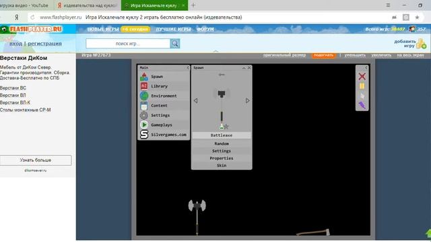Click the вход login link
The height and width of the screenshot is (242, 431).
pos(15,44)
